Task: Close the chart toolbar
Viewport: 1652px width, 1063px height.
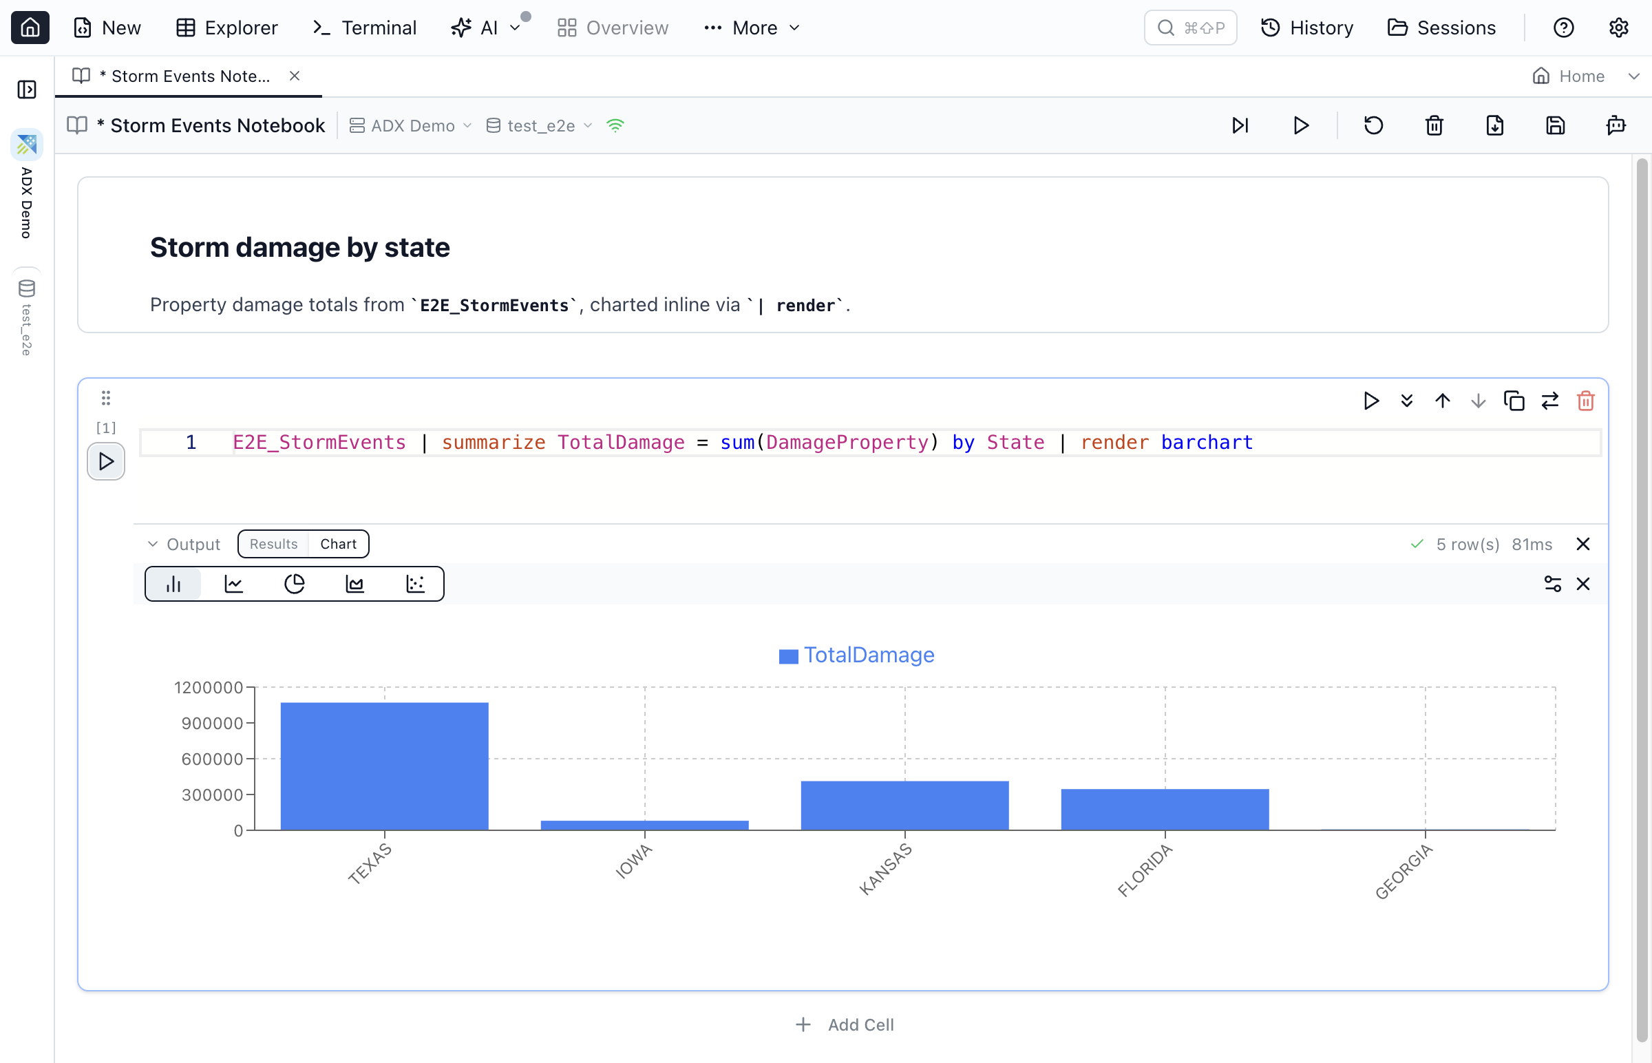Action: 1583,584
